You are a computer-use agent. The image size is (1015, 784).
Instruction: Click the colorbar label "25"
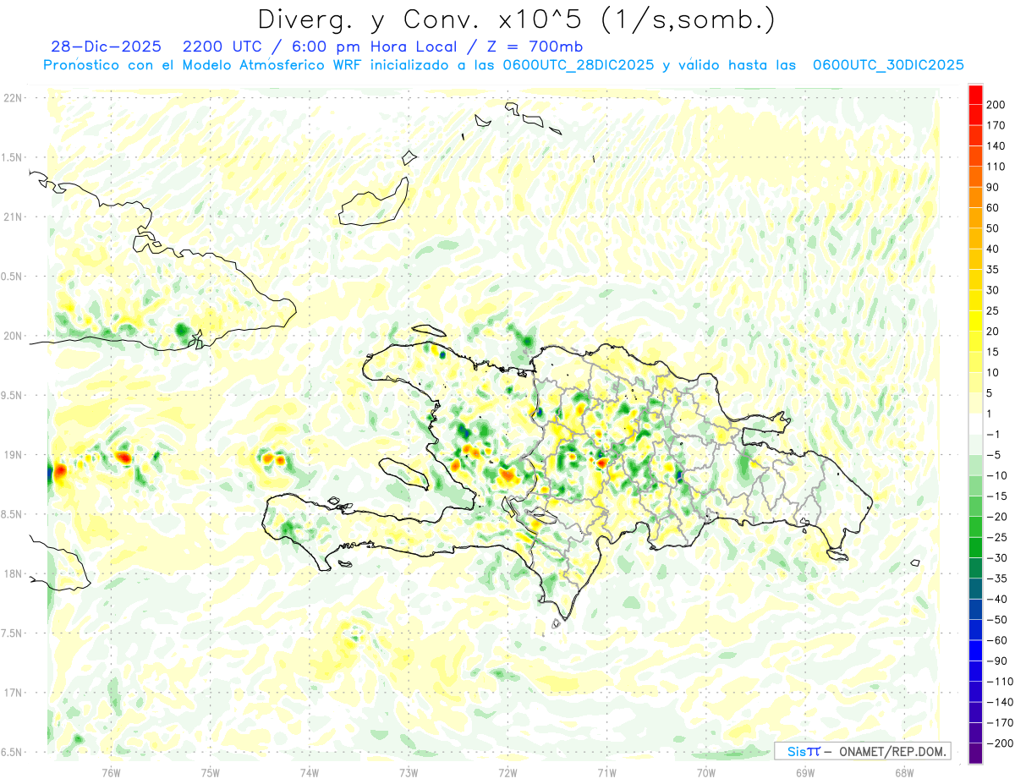pos(994,311)
